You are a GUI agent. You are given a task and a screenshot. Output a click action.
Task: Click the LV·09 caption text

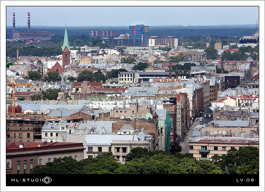point(245,180)
